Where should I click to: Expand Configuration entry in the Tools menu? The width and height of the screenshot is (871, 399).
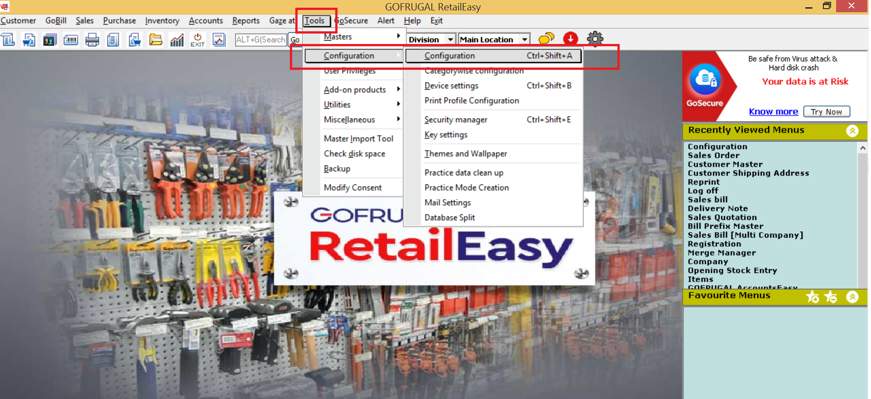354,56
